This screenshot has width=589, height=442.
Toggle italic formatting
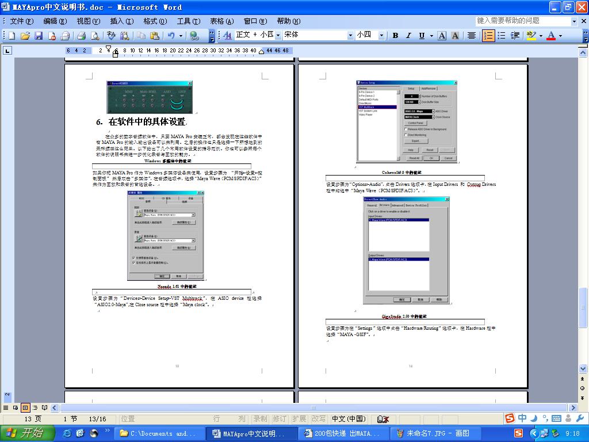click(x=408, y=36)
